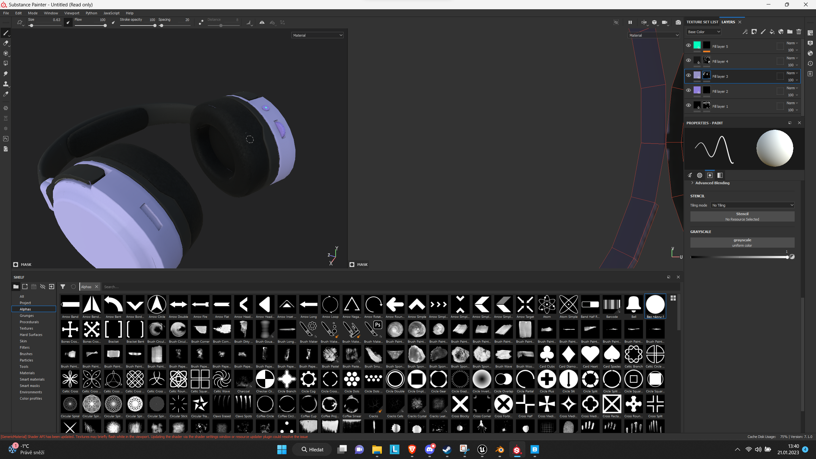Image resolution: width=816 pixels, height=459 pixels.
Task: Expand the Advanced Blending section
Action: click(712, 183)
